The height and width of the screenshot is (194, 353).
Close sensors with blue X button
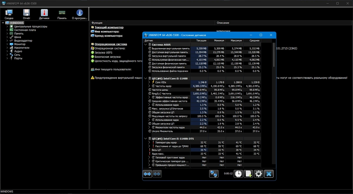click(x=269, y=174)
